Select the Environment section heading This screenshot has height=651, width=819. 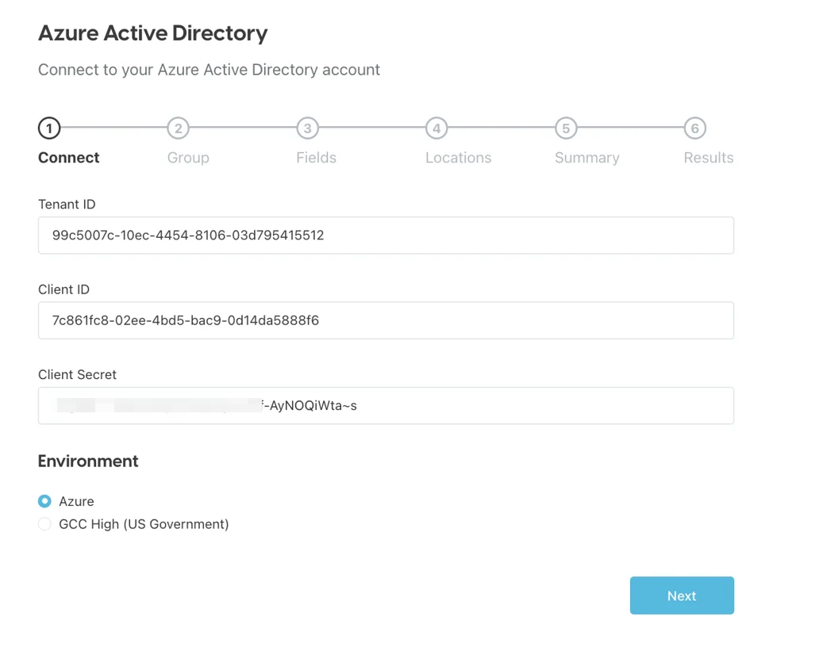point(87,461)
